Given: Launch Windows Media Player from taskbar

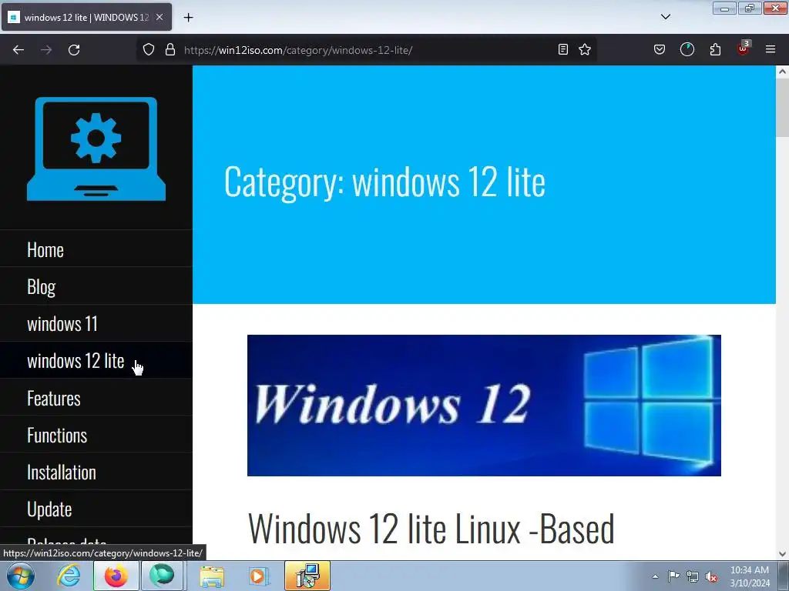Looking at the screenshot, I should (259, 576).
